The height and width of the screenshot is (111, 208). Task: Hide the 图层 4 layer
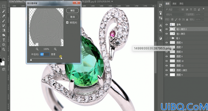[167, 75]
